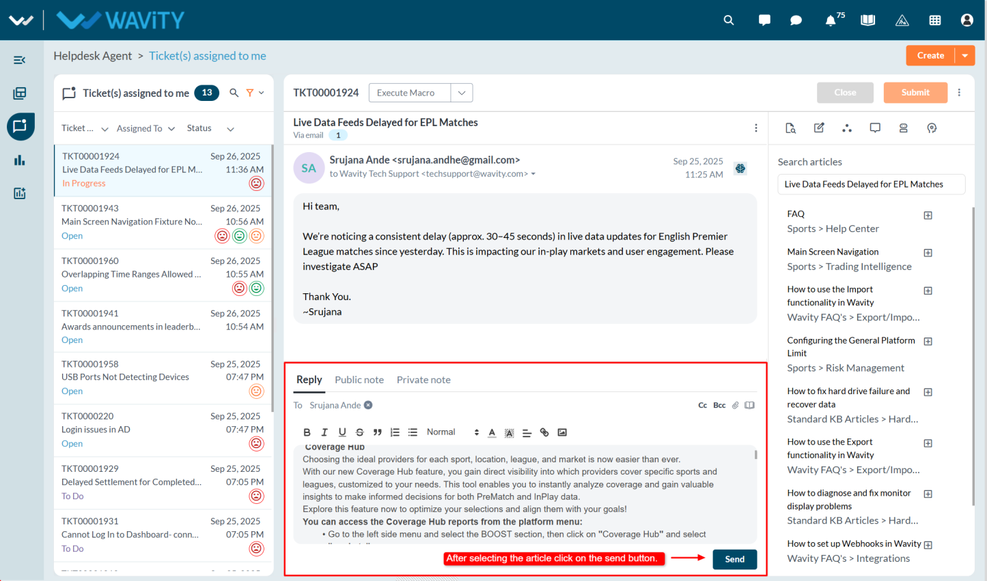Open the user profile avatar menu
987x581 pixels.
pos(967,20)
